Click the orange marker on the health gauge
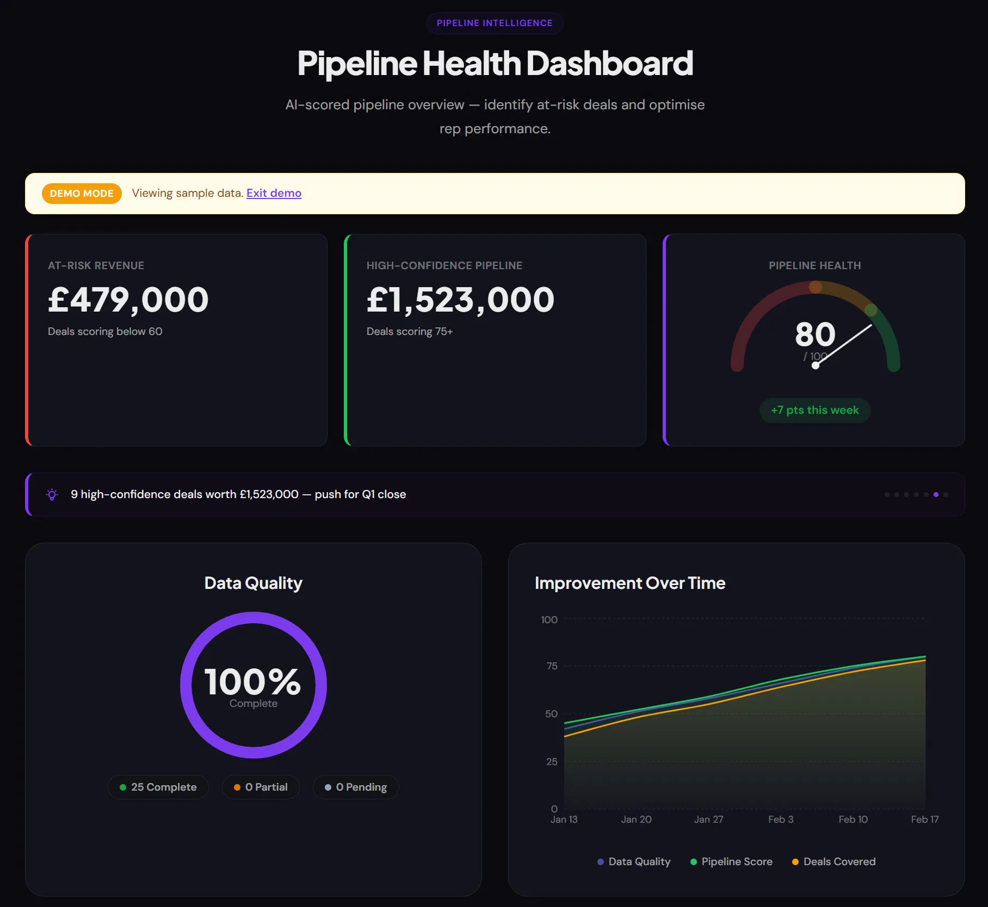Screen dimensions: 988x907 [815, 287]
